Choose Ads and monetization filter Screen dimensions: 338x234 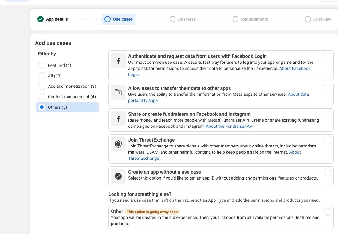42,86
